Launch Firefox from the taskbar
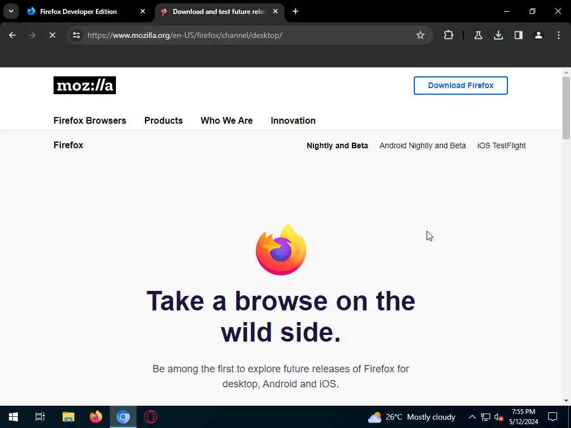The height and width of the screenshot is (428, 571). [96, 417]
